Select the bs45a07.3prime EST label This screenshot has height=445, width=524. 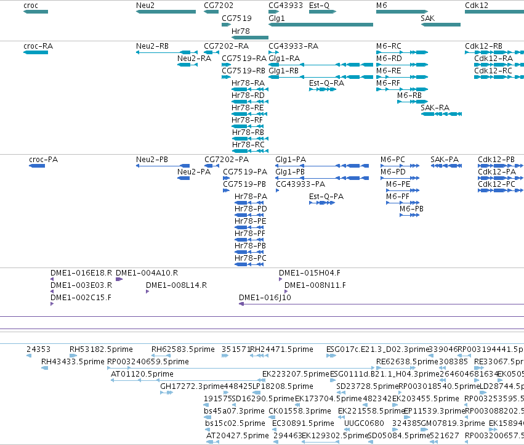point(234,411)
